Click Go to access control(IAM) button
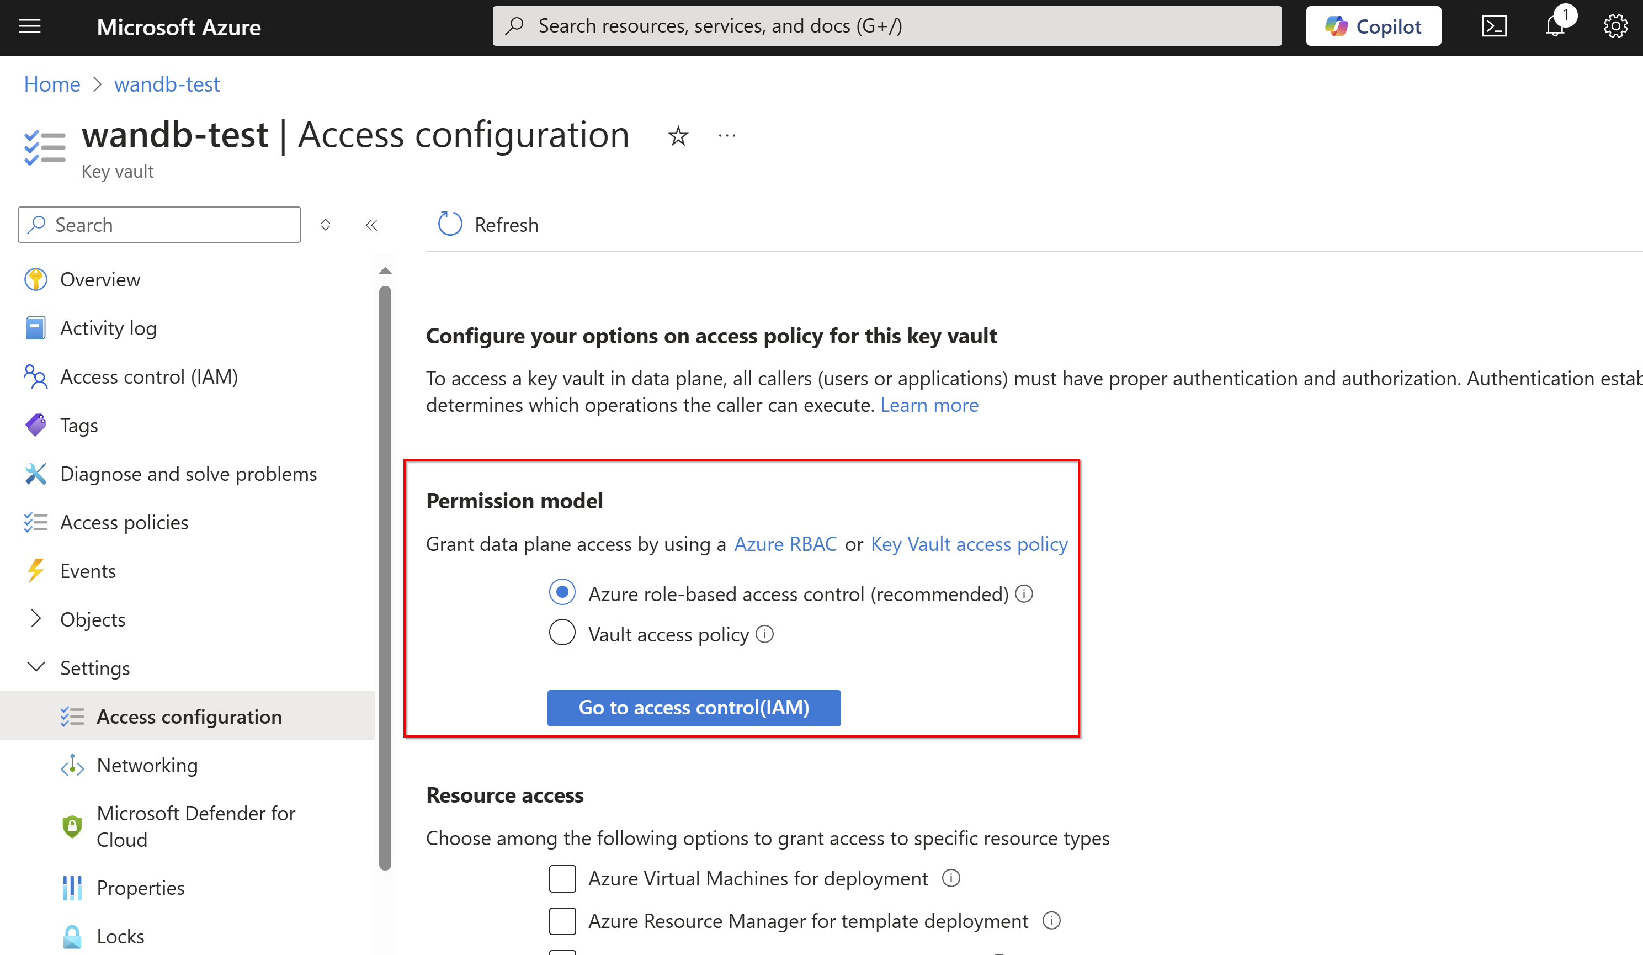1643x955 pixels. point(694,708)
